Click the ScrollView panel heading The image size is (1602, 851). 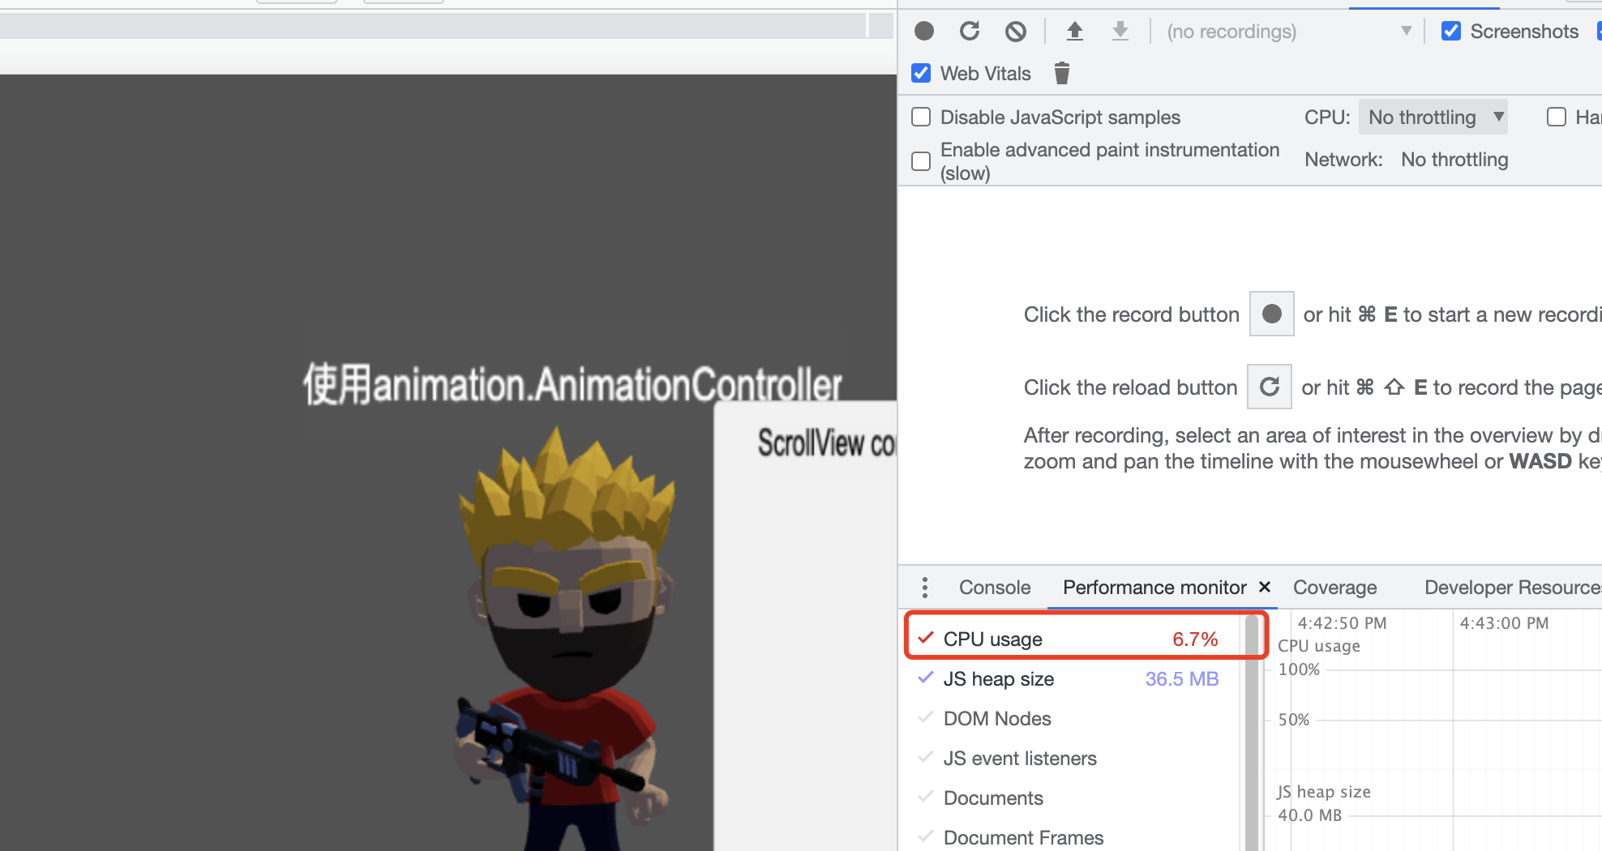click(826, 443)
